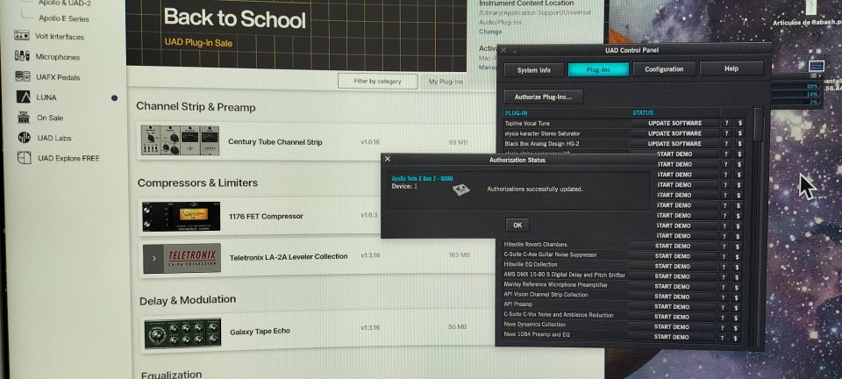Viewport: 842px width, 379px height.
Task: Click the Teletronix LA-2A Leveler Collection name
Action: [x=289, y=256]
